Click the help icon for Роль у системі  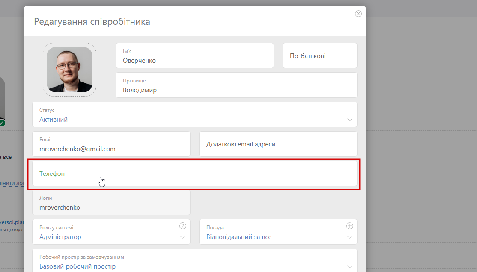click(x=183, y=226)
